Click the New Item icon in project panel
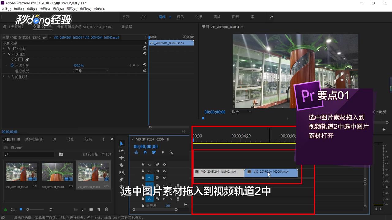392x220 pixels. 99,209
